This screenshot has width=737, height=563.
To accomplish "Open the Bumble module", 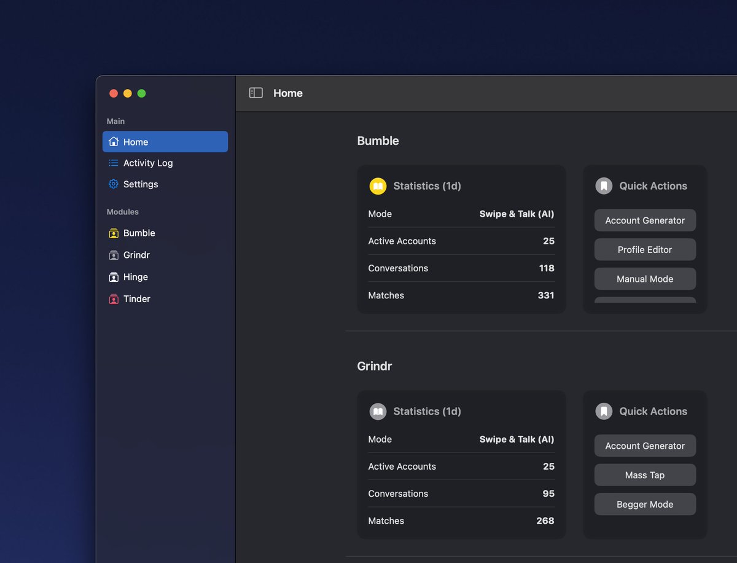I will pos(165,233).
